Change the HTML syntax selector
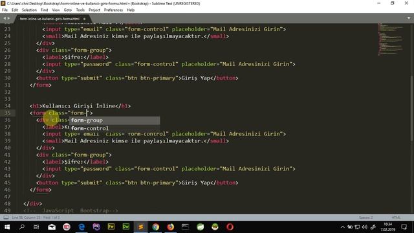The image size is (414, 233). click(x=396, y=217)
